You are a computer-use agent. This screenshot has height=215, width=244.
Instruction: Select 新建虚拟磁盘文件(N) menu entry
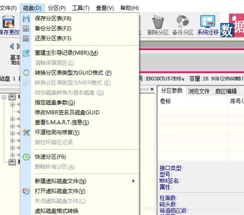pos(80,181)
